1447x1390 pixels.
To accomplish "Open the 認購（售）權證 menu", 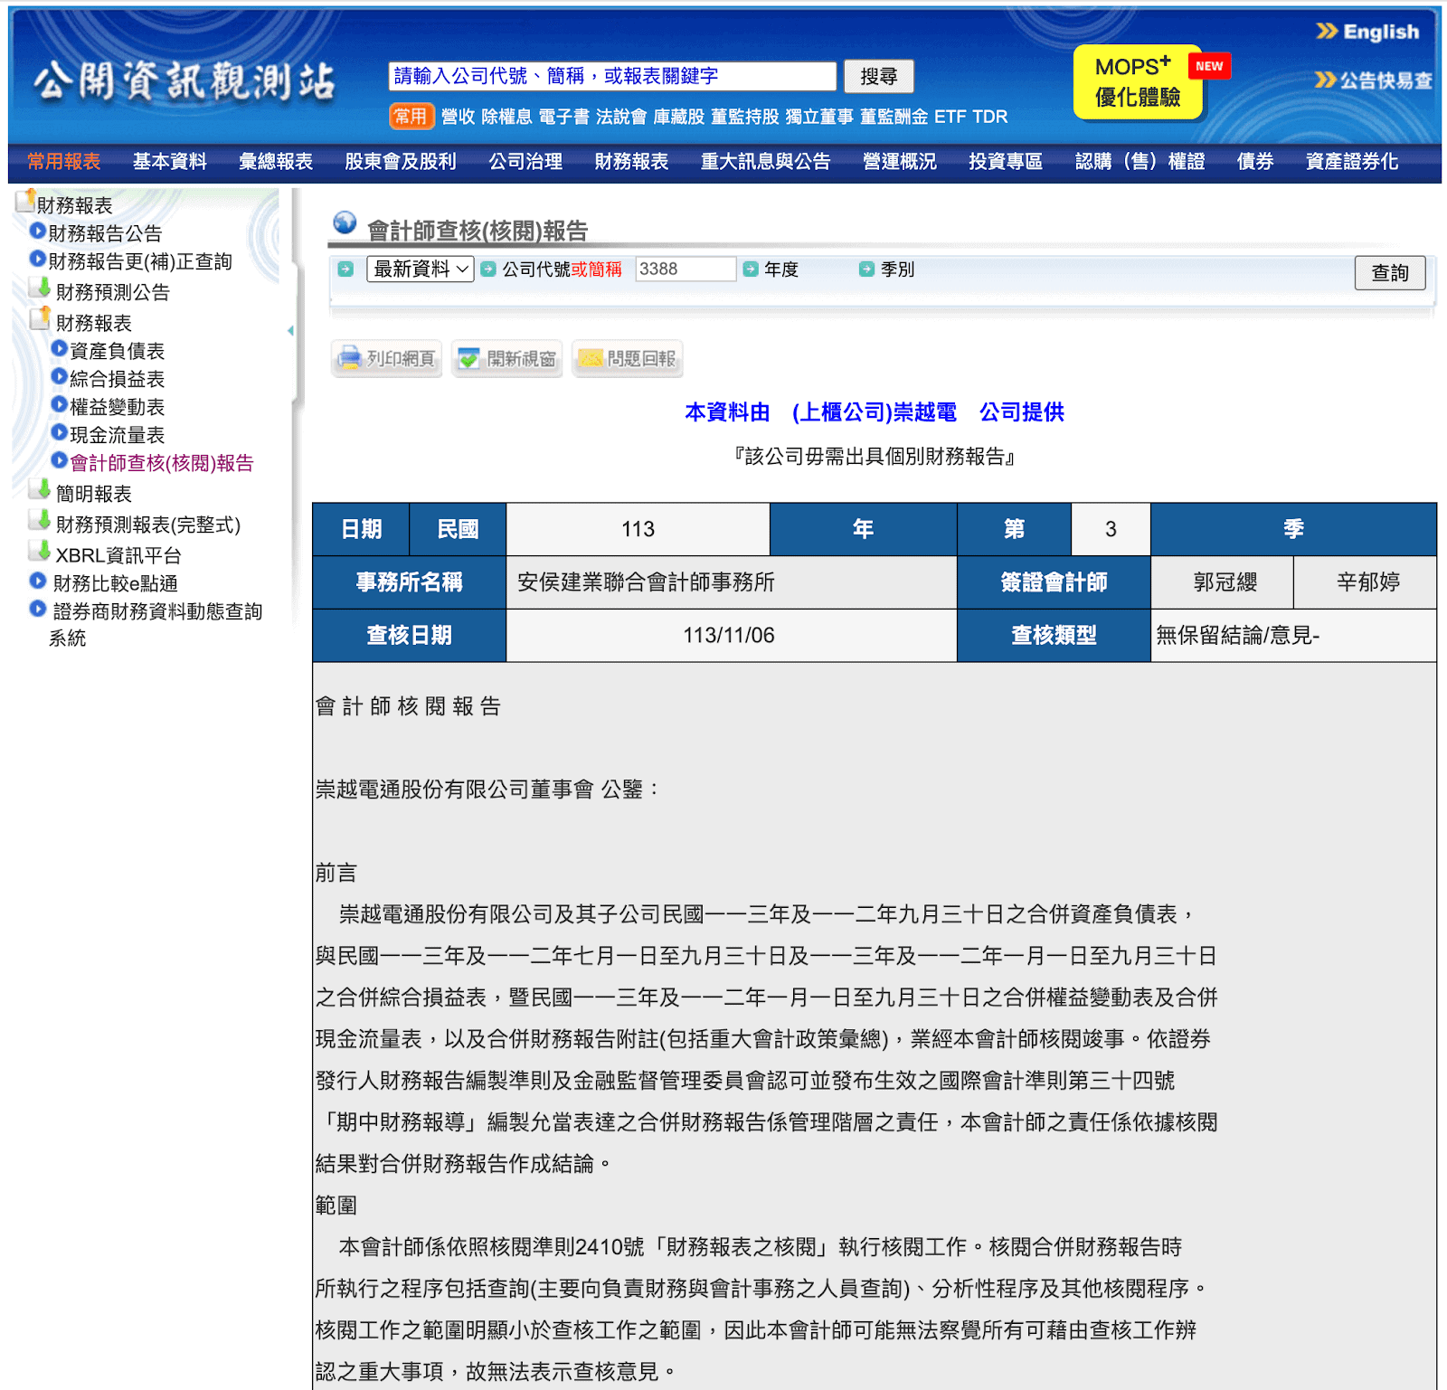I will (x=1140, y=162).
